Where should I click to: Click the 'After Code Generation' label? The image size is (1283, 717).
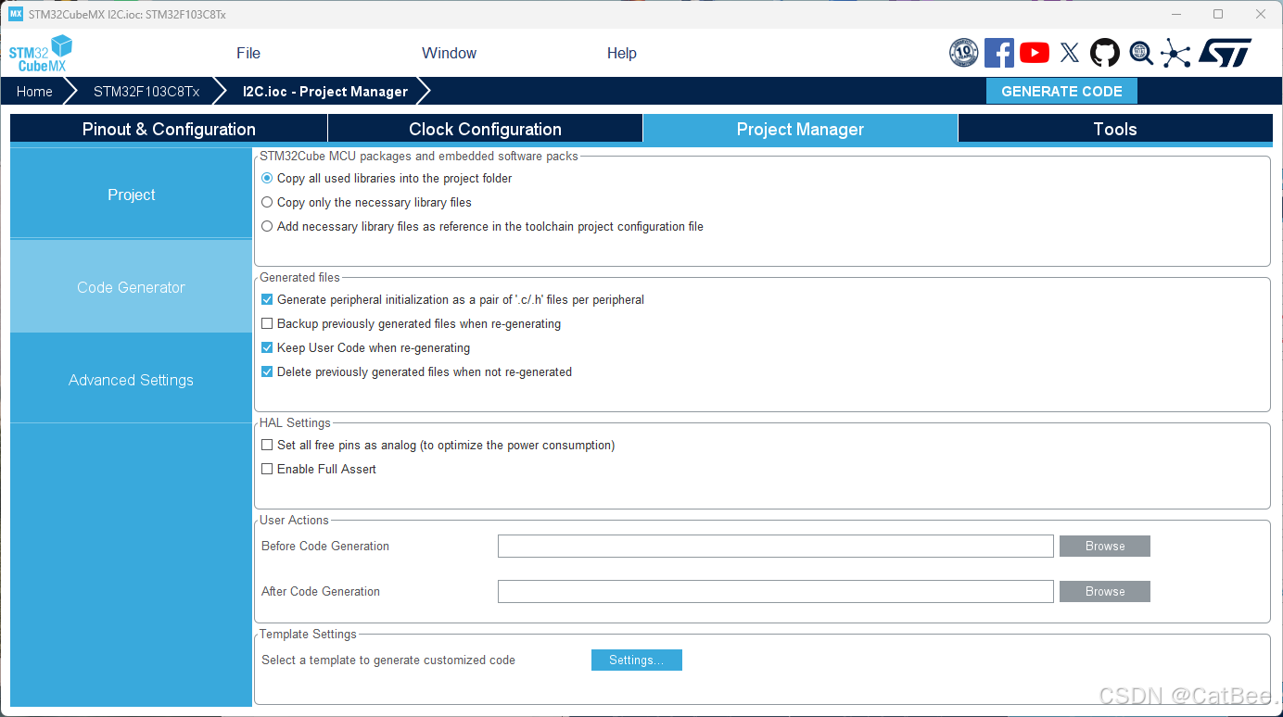click(x=321, y=591)
